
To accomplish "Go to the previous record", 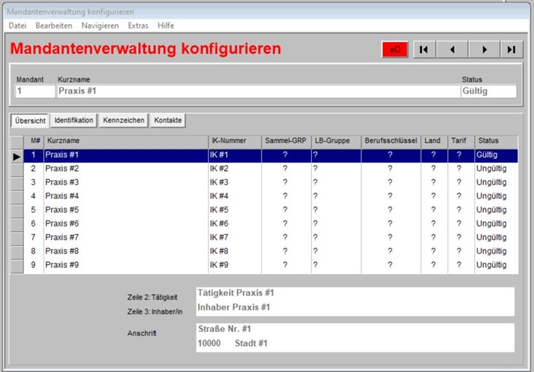I will tap(452, 50).
